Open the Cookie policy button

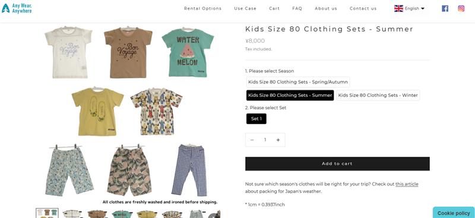point(454,213)
